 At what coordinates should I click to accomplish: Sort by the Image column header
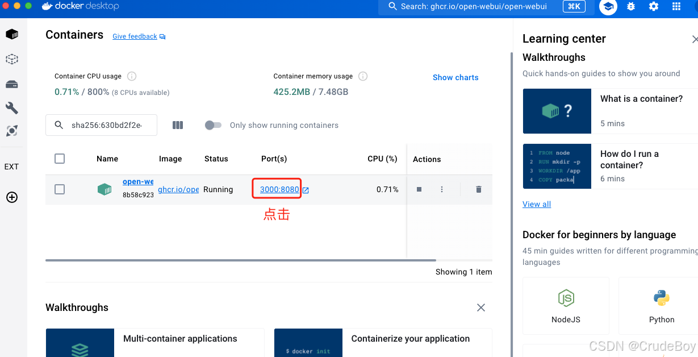pyautogui.click(x=170, y=159)
